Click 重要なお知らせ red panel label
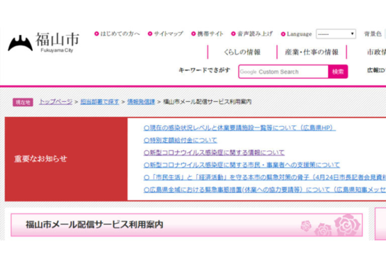Viewport: 386px width, 265px height. [x=40, y=159]
